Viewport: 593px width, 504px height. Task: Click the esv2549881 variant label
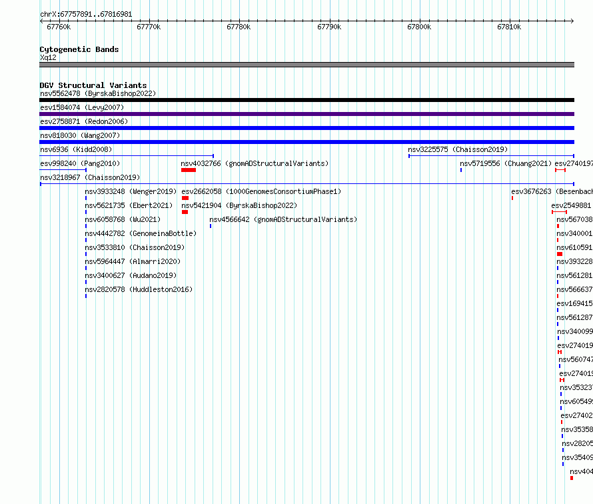(571, 205)
